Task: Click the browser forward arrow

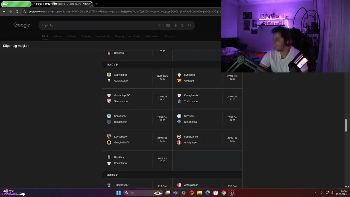Action: [x=11, y=11]
